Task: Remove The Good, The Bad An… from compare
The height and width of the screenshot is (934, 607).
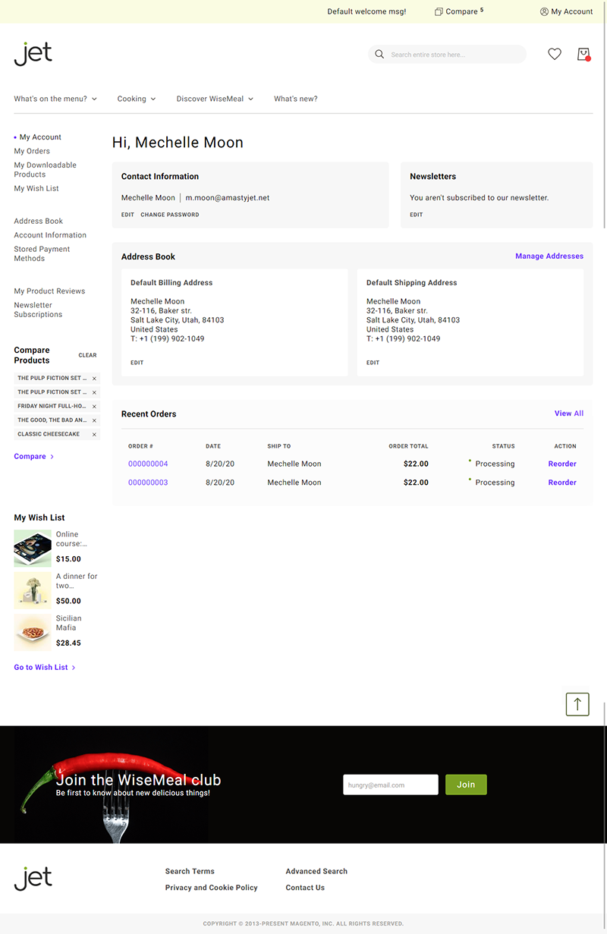Action: click(x=94, y=420)
